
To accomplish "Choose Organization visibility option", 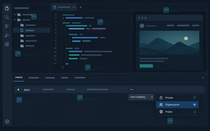I will 177,105.
